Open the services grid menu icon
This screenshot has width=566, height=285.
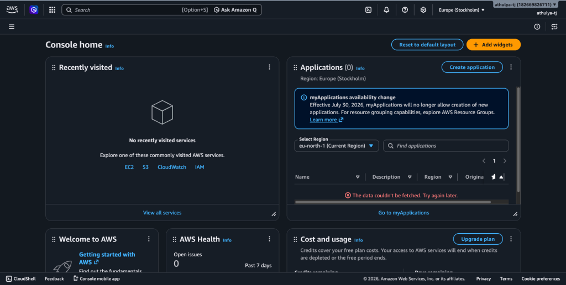coord(53,10)
